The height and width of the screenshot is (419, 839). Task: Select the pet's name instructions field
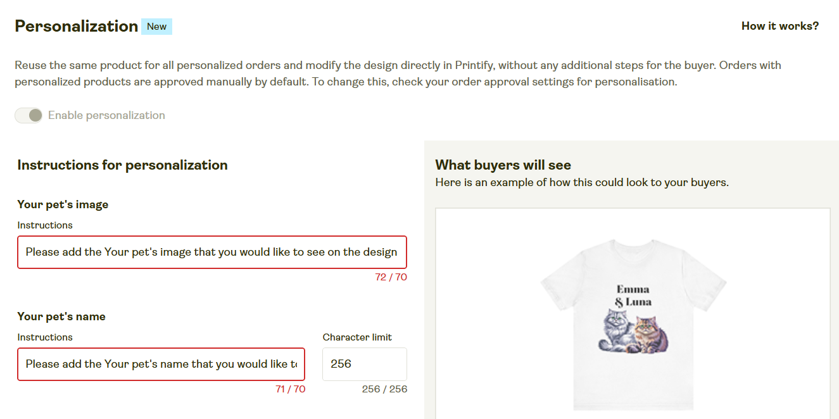tap(161, 364)
